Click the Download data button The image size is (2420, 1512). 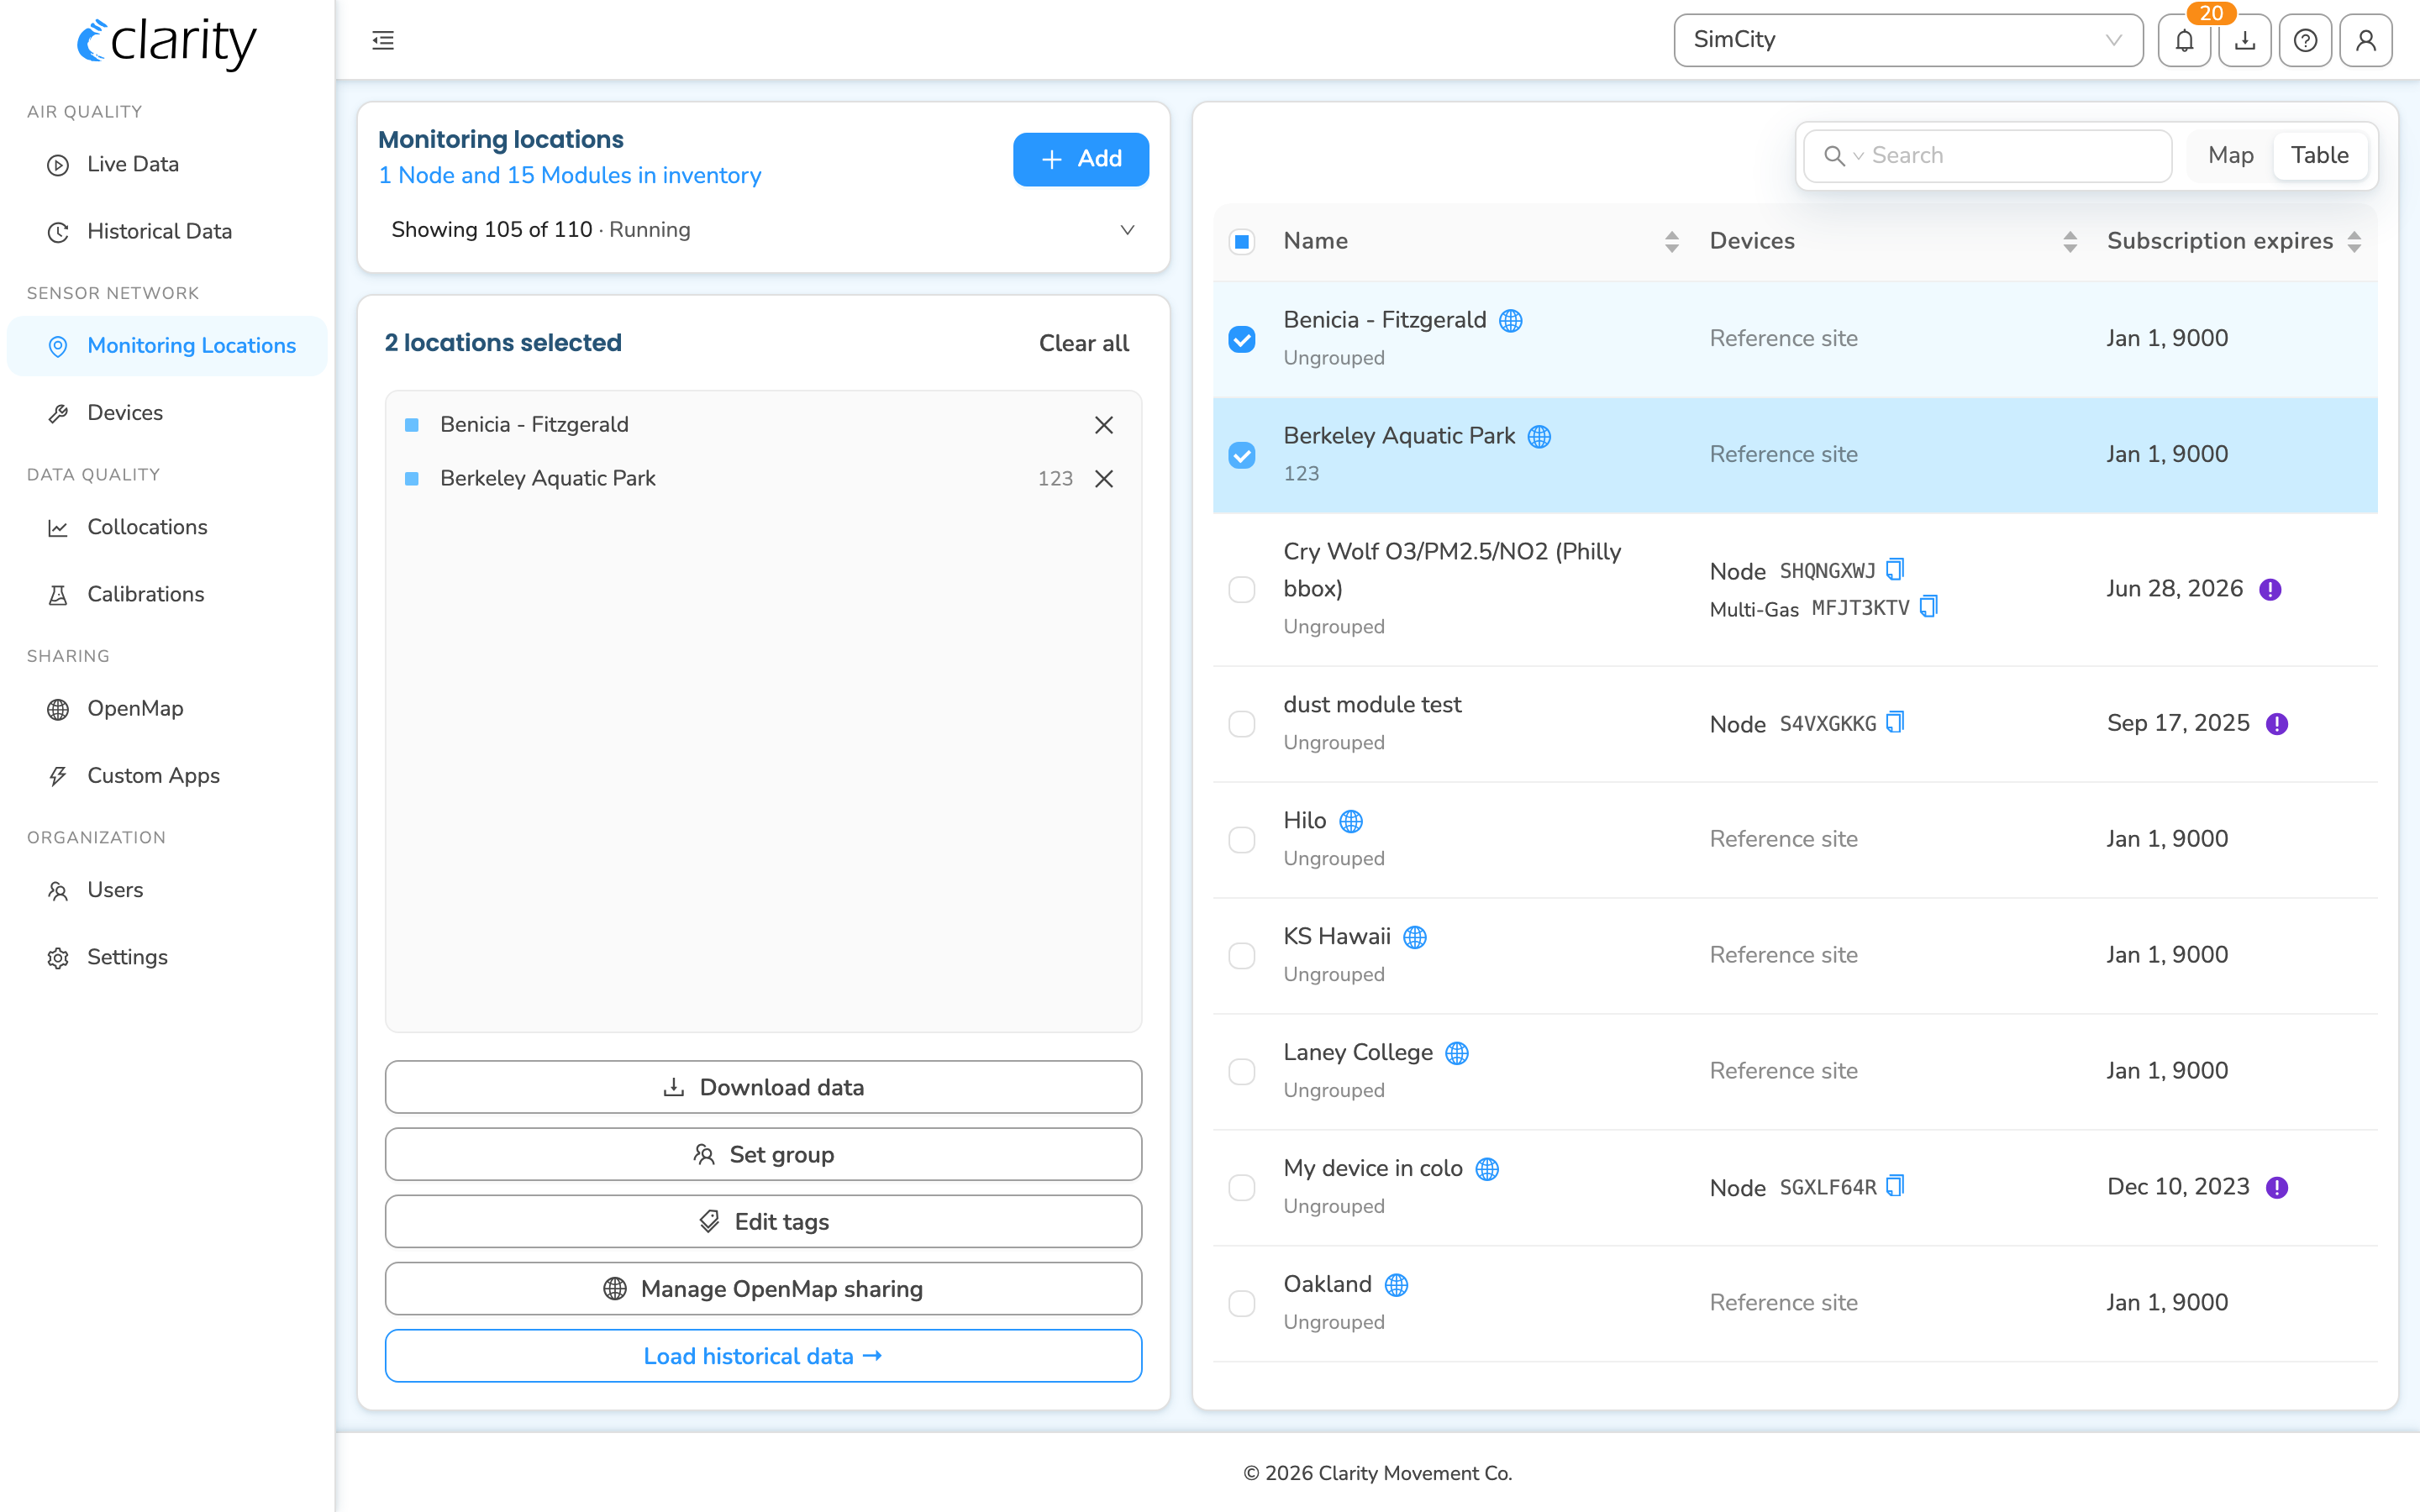pyautogui.click(x=763, y=1087)
